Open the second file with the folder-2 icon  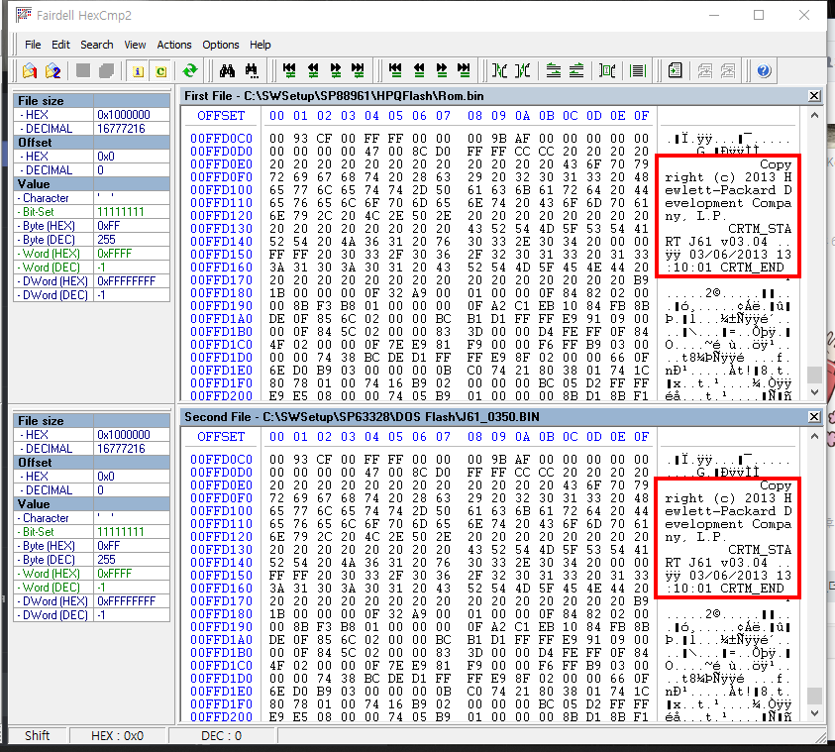(52, 70)
